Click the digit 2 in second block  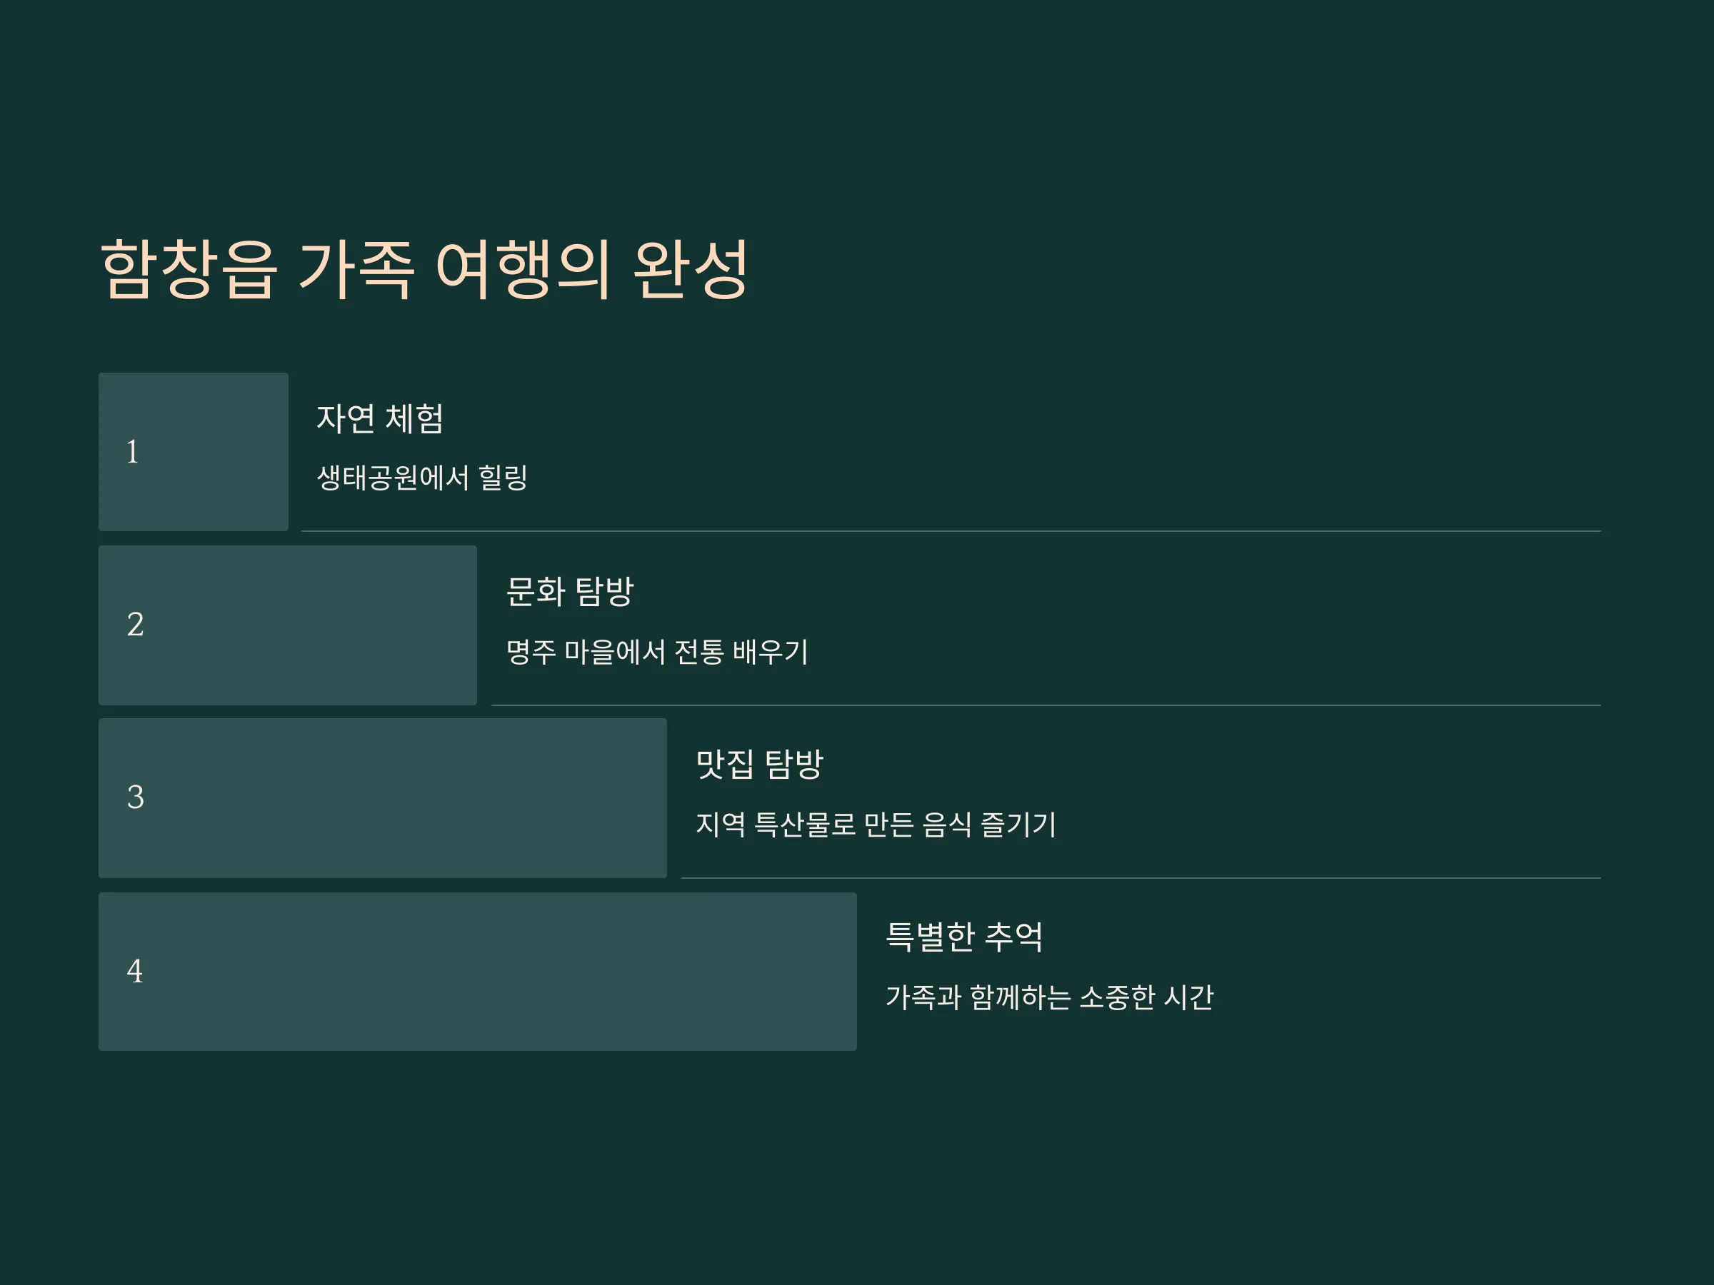(135, 625)
